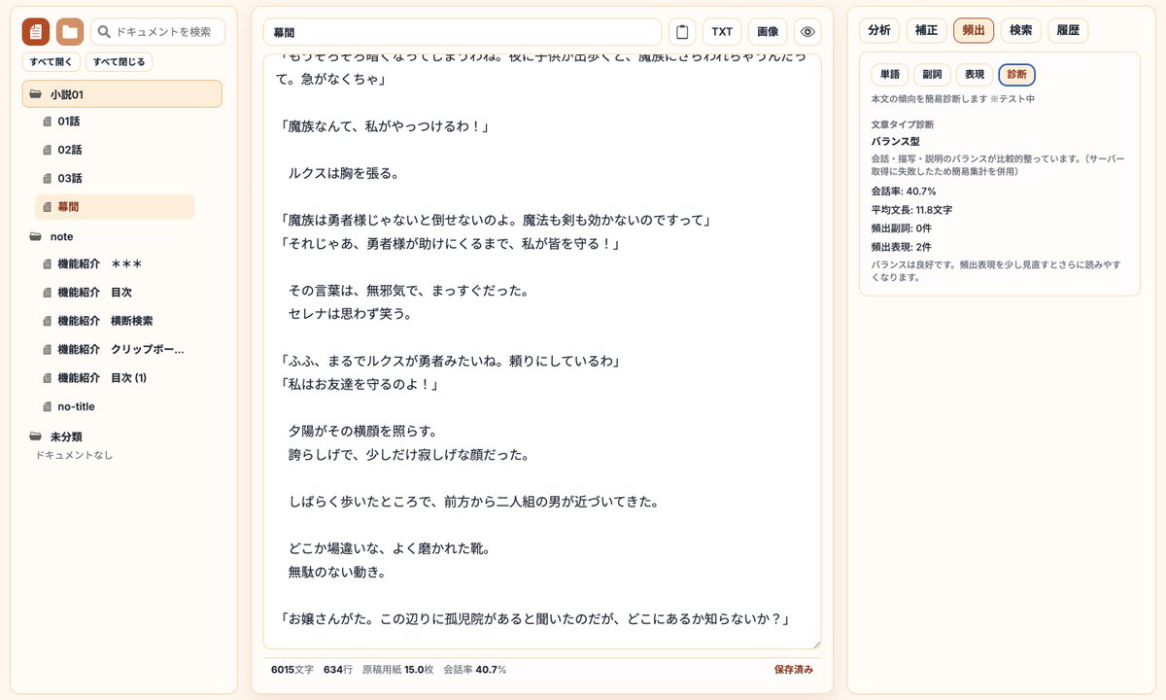
Task: Click the file icon beside 01話
Action: (47, 122)
